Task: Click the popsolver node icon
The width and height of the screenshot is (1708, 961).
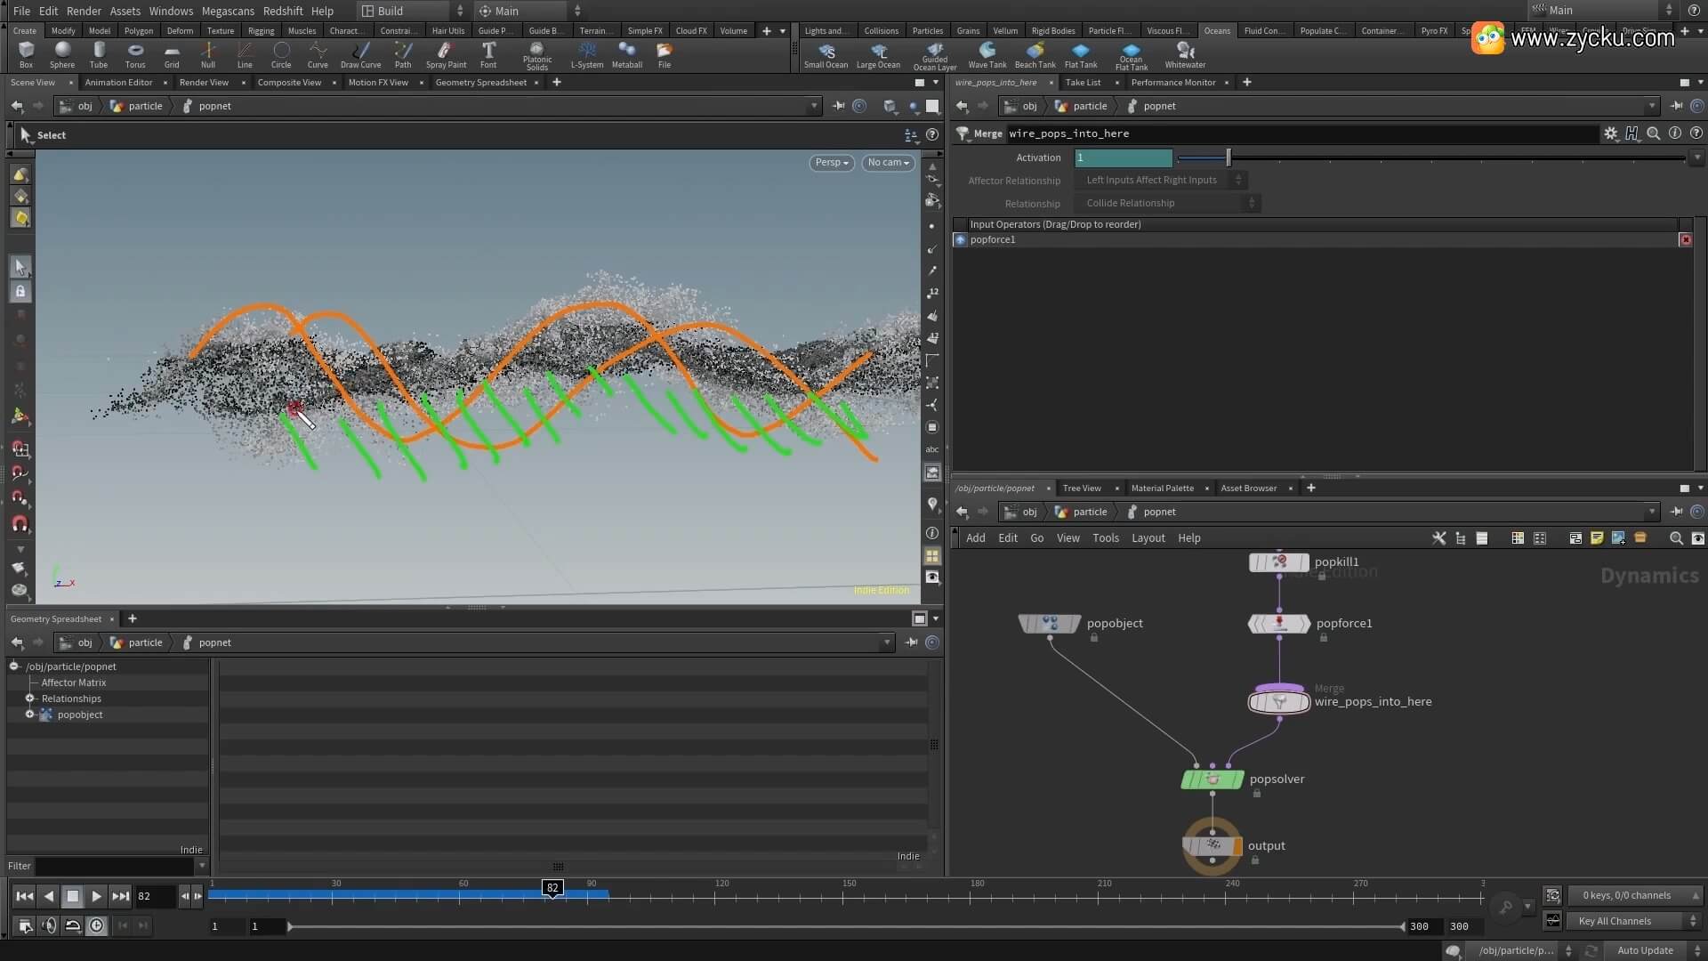Action: (x=1212, y=779)
